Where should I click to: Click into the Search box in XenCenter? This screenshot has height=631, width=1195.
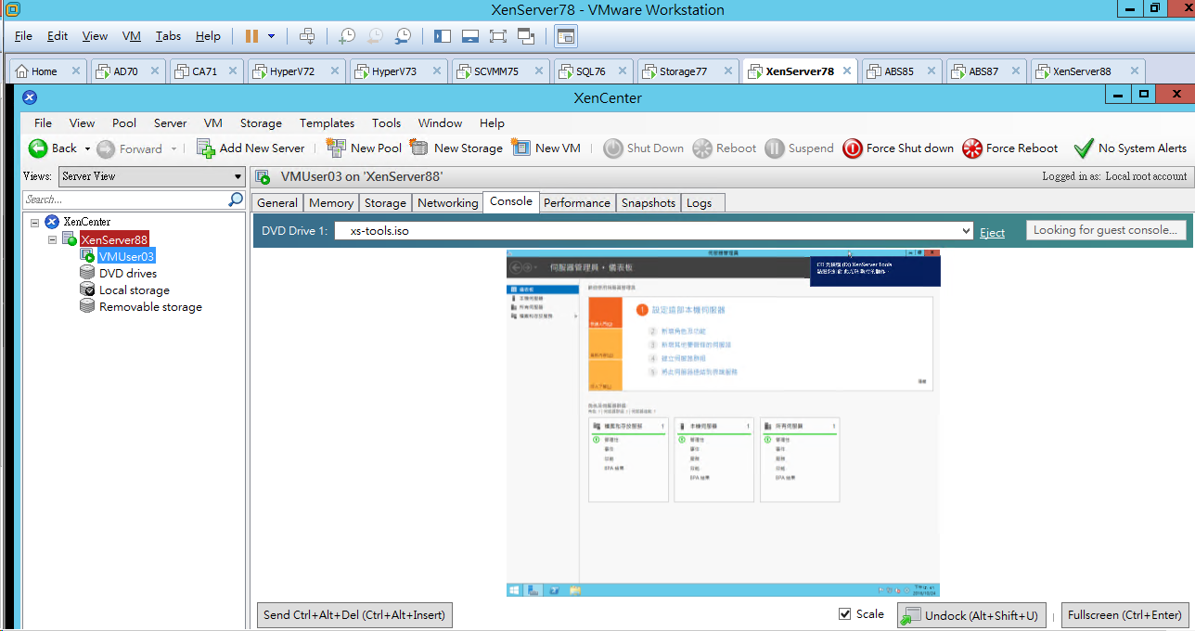point(124,200)
